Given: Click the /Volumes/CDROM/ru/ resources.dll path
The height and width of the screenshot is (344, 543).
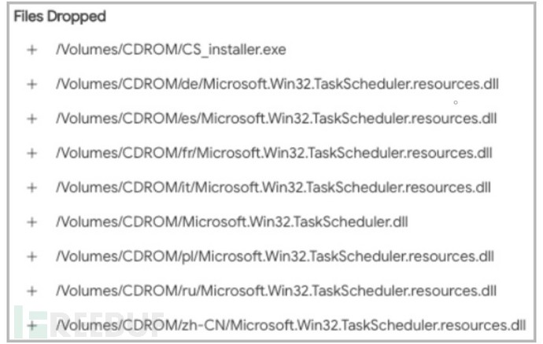Looking at the screenshot, I should point(275,291).
